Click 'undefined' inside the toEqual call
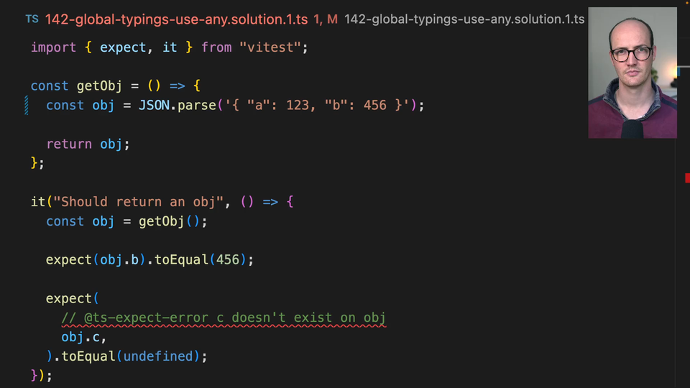 [x=161, y=356]
